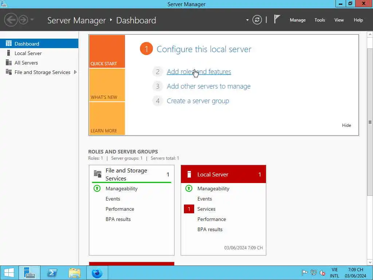Open the red Local Server tile header
The width and height of the screenshot is (373, 280).
tap(223, 174)
